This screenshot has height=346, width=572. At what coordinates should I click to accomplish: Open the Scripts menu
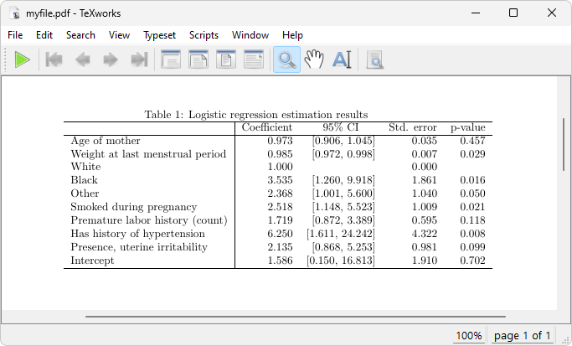[204, 35]
